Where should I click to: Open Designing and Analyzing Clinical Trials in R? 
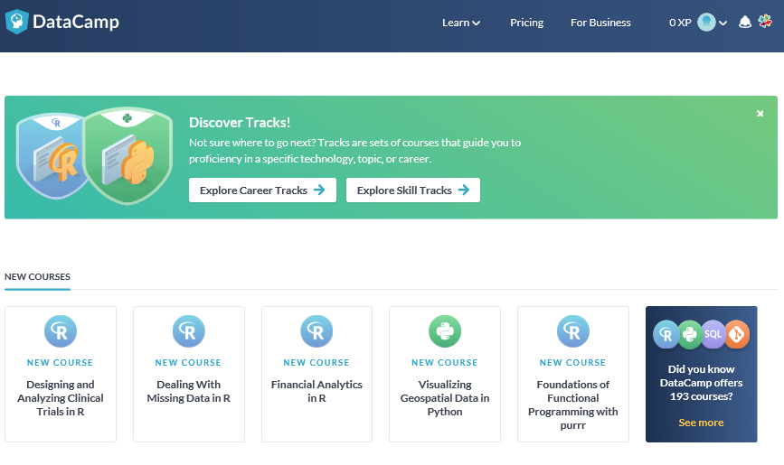[x=61, y=398]
